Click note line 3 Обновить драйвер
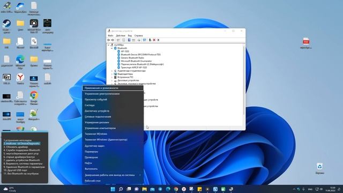 (16, 147)
